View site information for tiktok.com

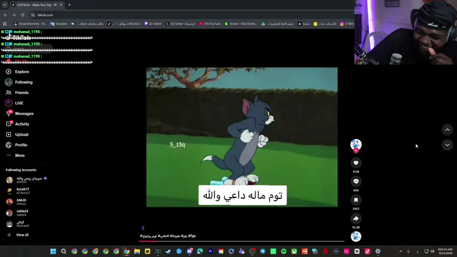(33, 15)
